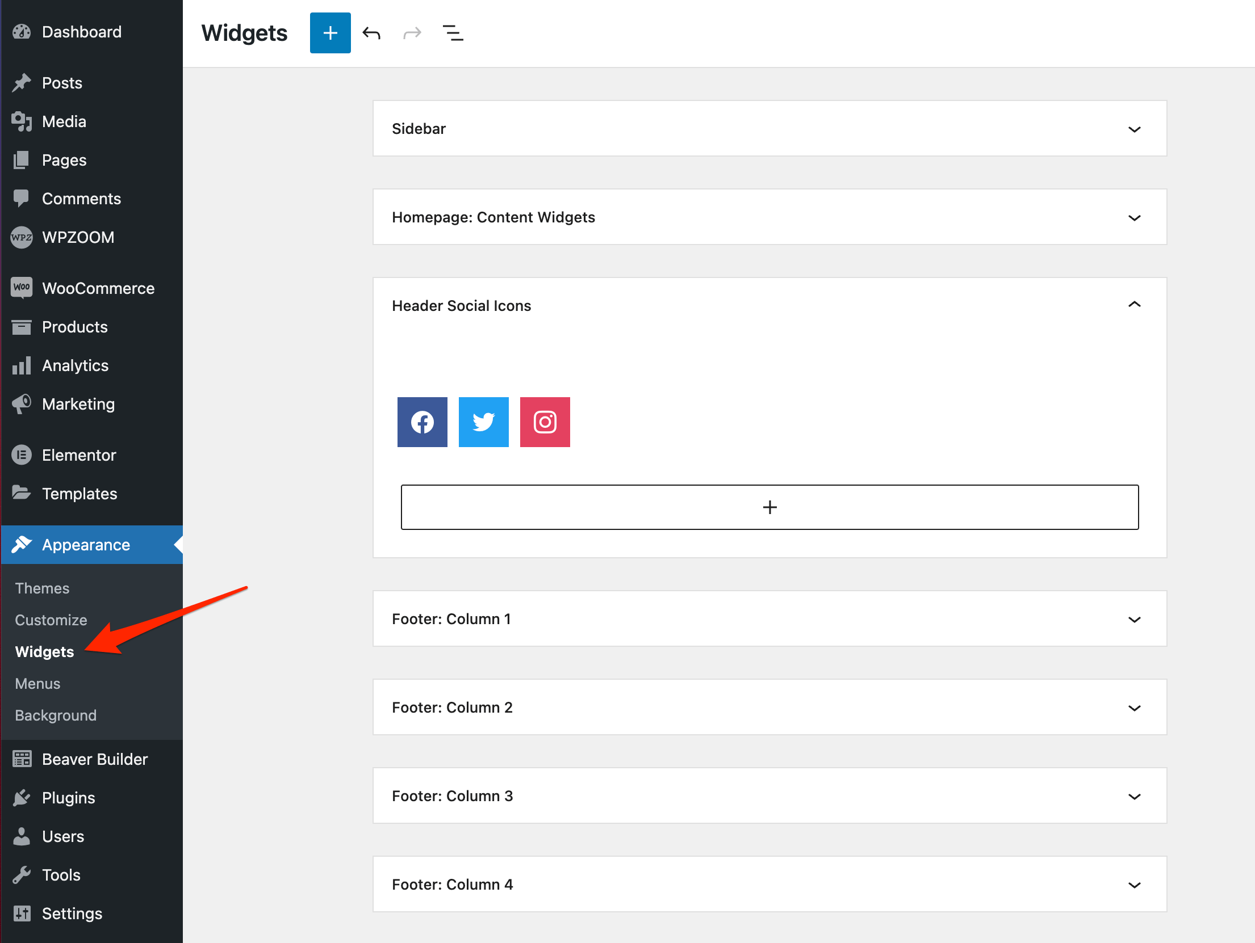Expand the Sidebar widget area

point(1134,129)
